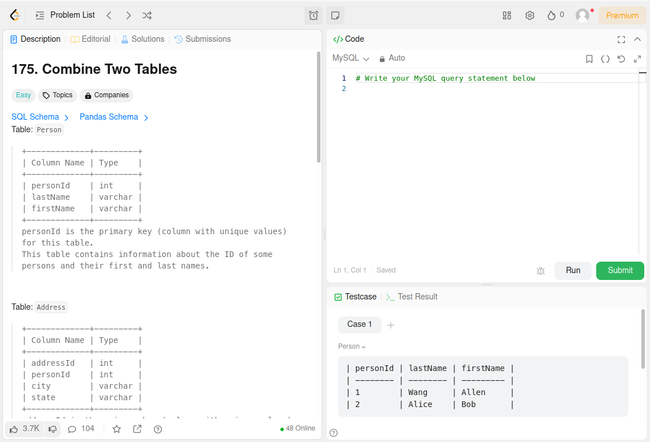The width and height of the screenshot is (650, 442).
Task: Click the Address table name label
Action: pyautogui.click(x=51, y=307)
